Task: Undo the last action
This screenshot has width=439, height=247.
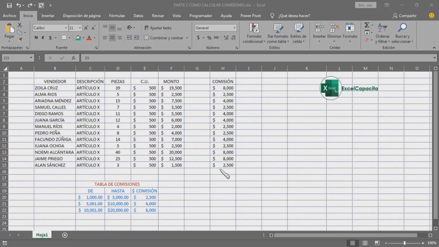Action: [x=18, y=5]
